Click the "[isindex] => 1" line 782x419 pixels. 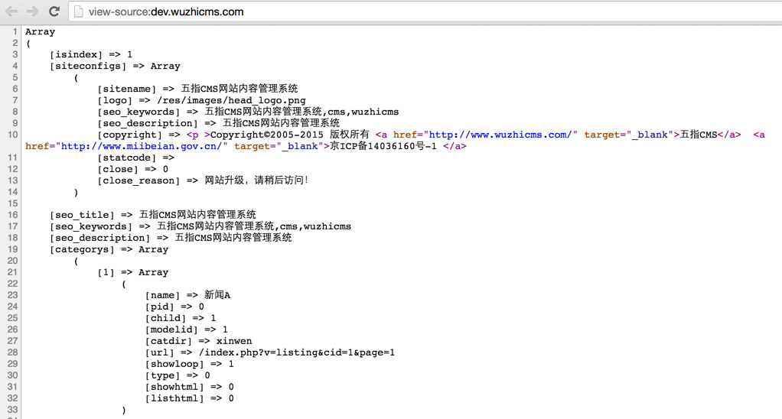pyautogui.click(x=91, y=54)
